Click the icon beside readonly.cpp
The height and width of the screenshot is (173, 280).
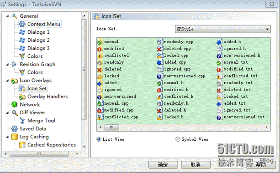point(160,42)
